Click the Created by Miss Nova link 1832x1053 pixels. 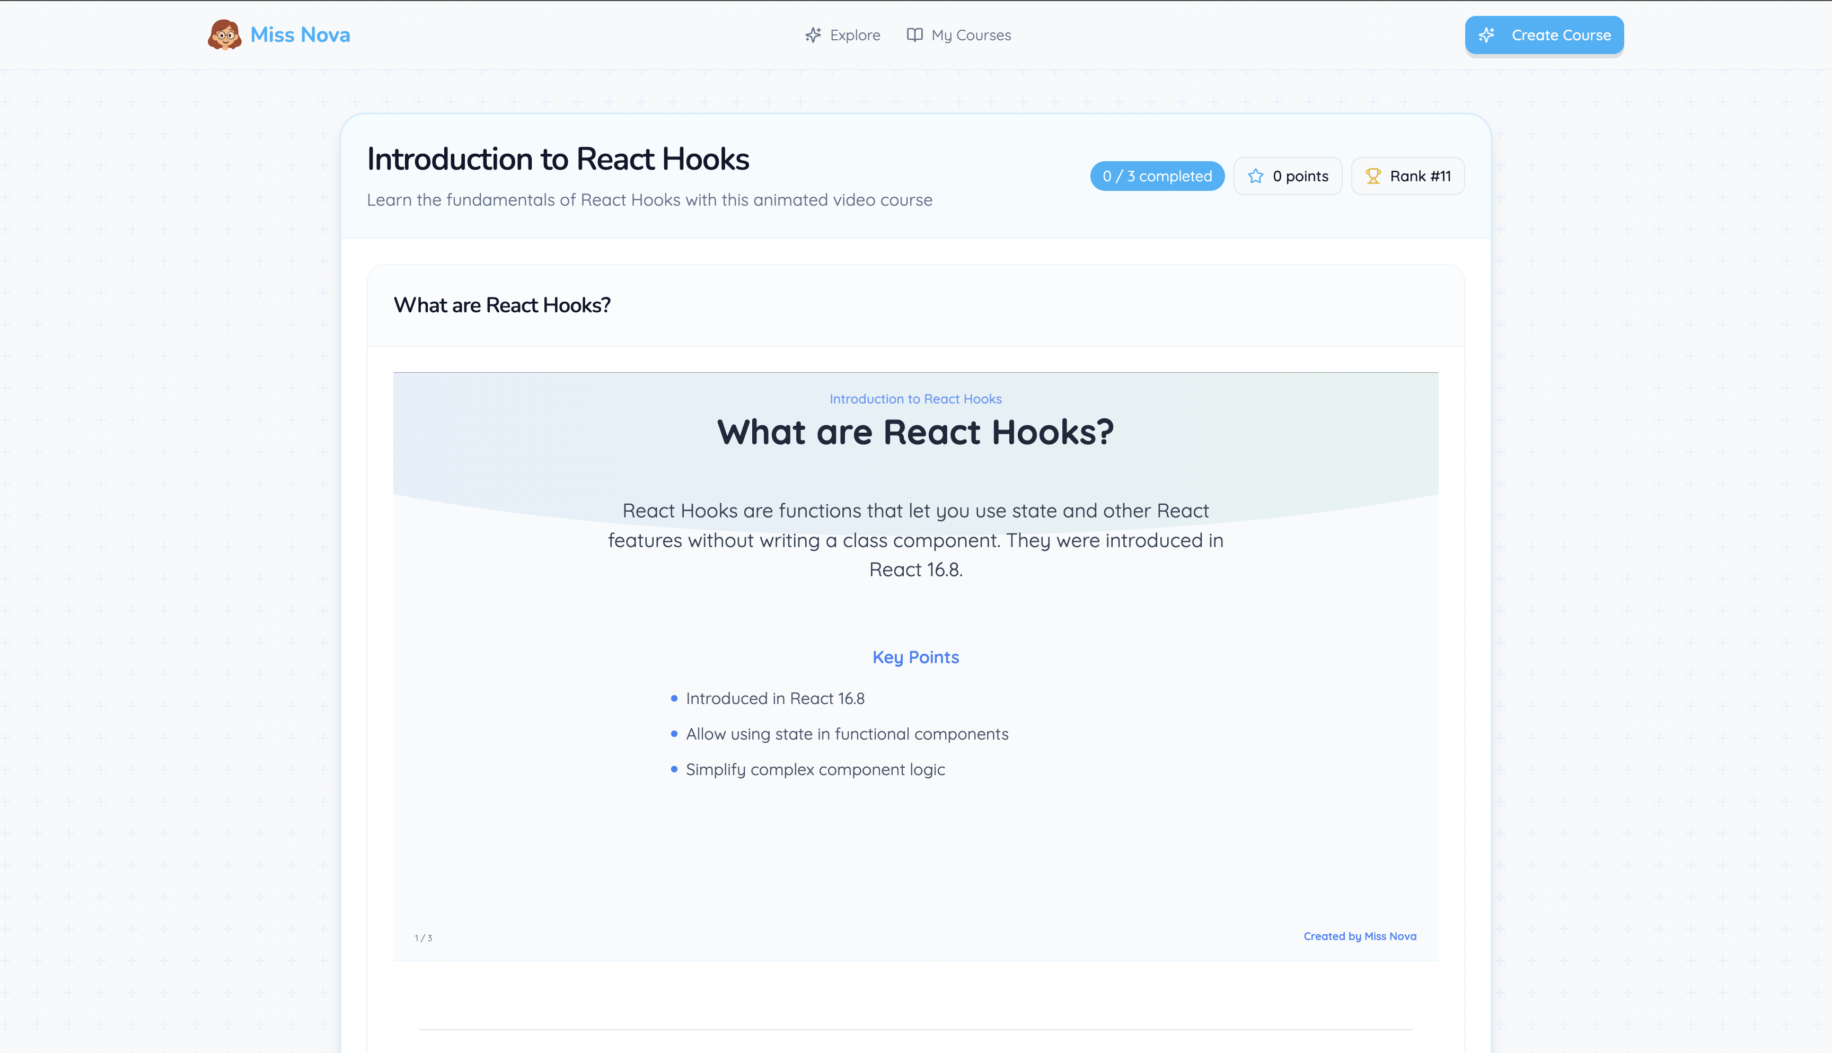click(1359, 936)
